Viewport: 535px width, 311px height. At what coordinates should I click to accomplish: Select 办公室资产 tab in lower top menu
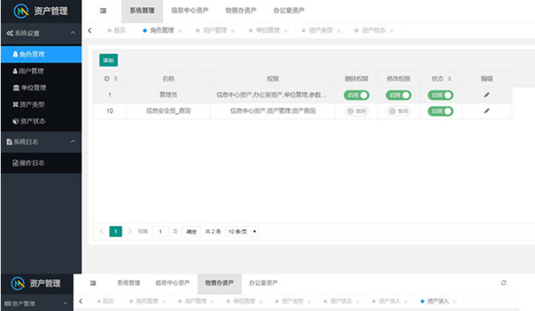tap(263, 283)
